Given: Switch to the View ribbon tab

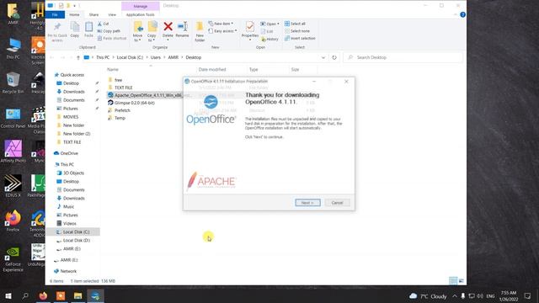Looking at the screenshot, I should 112,15.
